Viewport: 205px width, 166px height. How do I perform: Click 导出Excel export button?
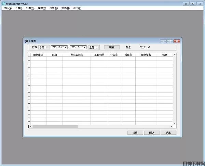click(x=145, y=47)
